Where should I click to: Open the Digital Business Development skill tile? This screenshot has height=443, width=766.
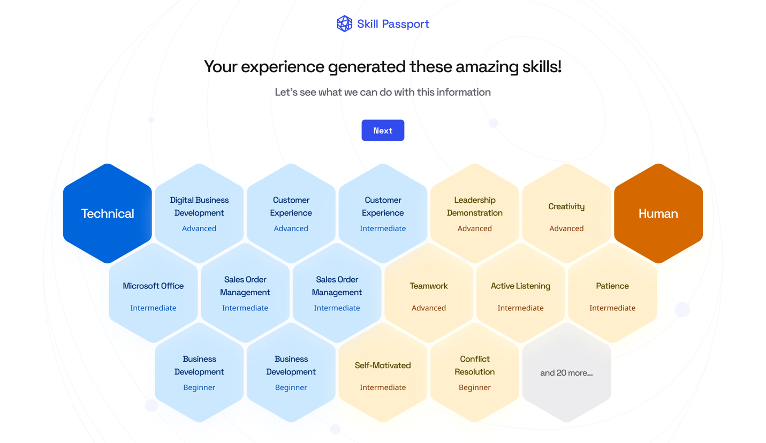[x=199, y=213]
